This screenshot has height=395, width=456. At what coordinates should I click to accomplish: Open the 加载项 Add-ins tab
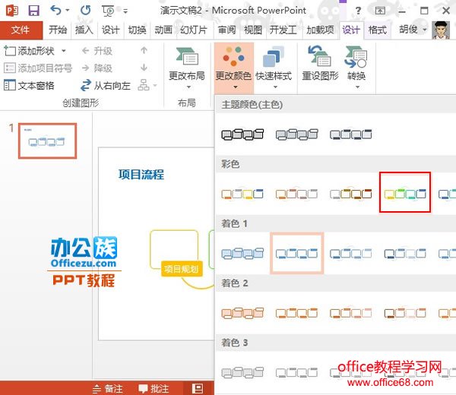click(x=320, y=30)
